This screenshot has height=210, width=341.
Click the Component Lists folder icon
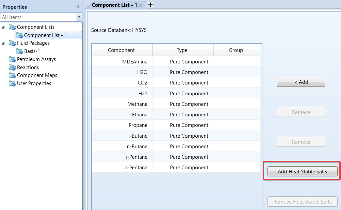pos(12,27)
